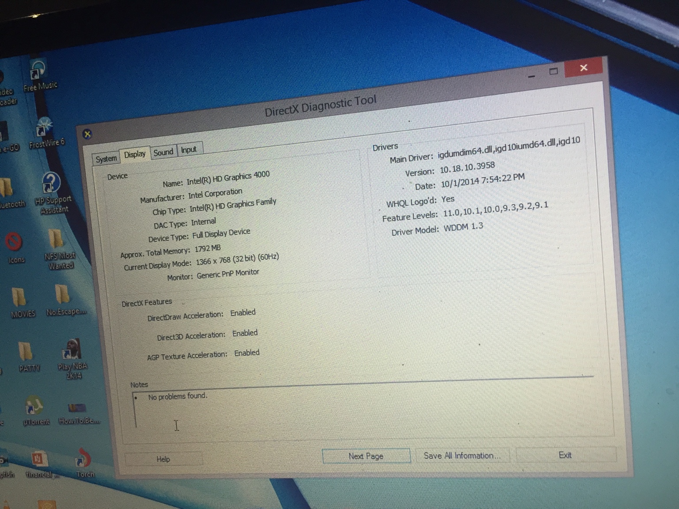Viewport: 679px width, 509px height.
Task: Select the PATTY folder icon
Action: click(x=28, y=357)
